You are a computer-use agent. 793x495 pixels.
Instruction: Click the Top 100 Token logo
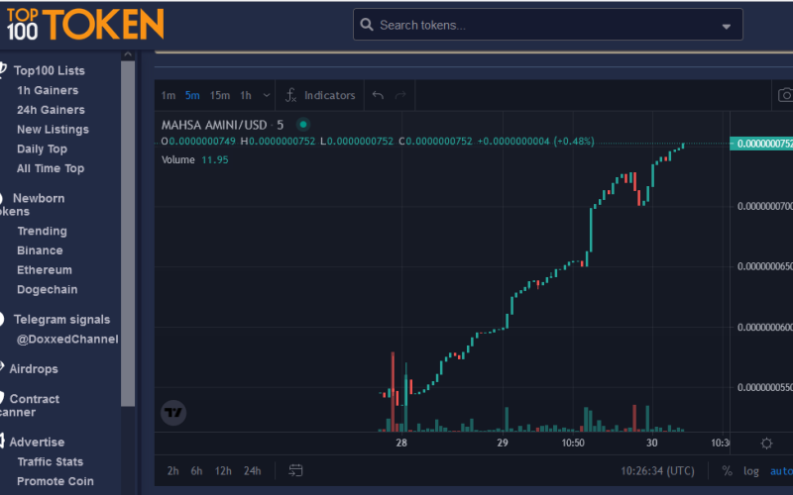[82, 24]
